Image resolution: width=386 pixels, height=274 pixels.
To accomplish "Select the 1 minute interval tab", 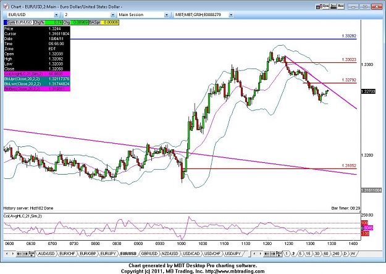I will (287, 254).
